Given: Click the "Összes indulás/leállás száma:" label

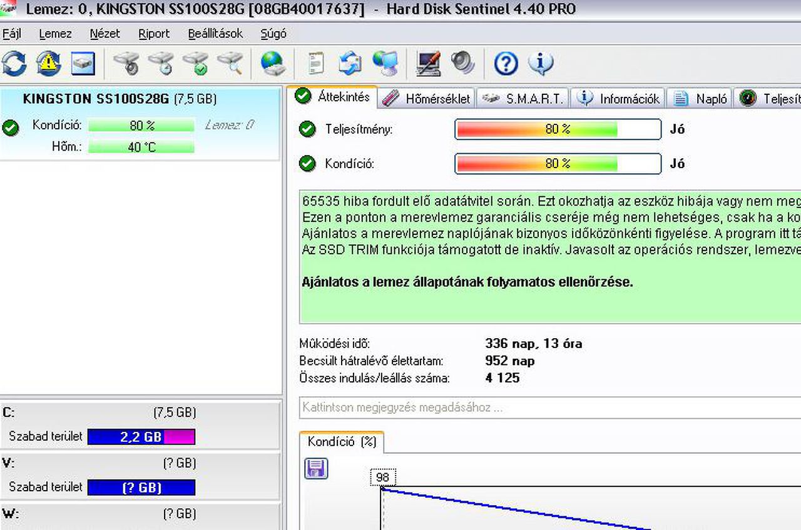Looking at the screenshot, I should [x=375, y=378].
